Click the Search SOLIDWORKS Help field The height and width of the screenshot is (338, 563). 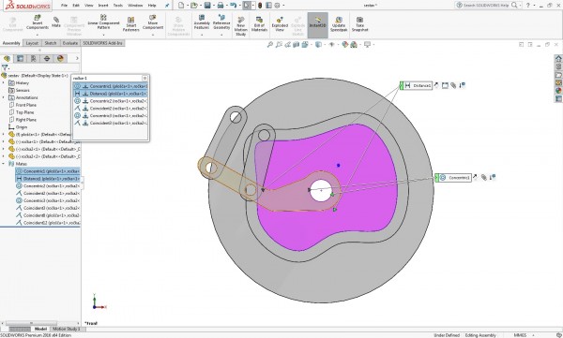pos(486,5)
